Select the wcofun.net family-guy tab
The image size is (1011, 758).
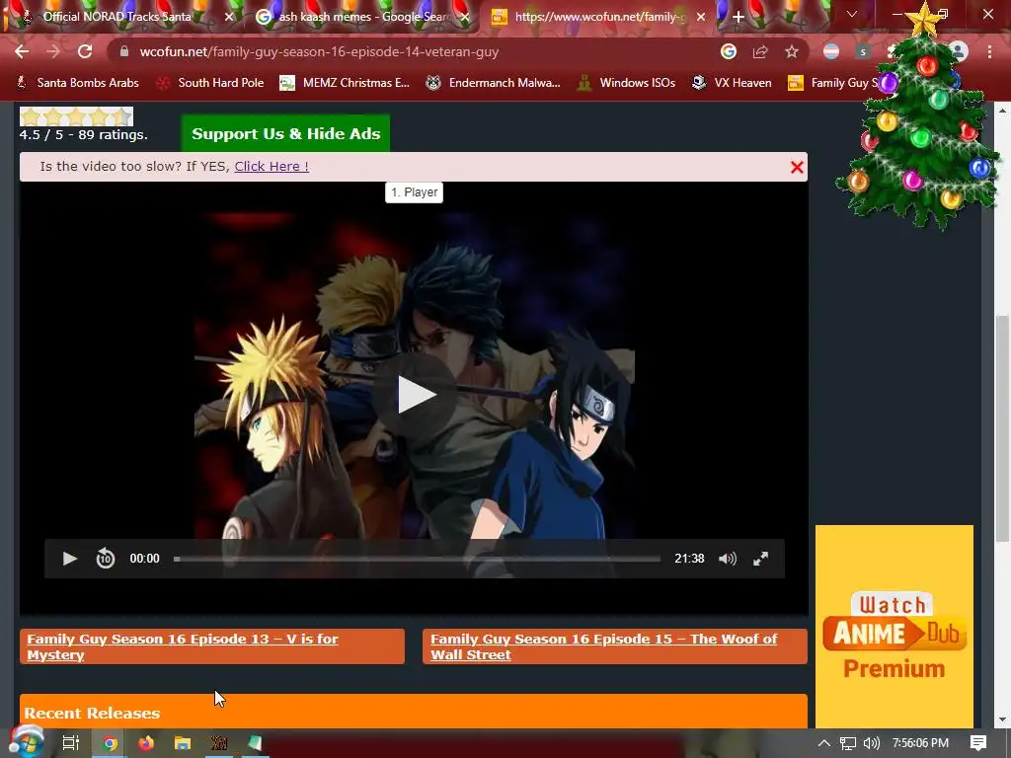(599, 17)
